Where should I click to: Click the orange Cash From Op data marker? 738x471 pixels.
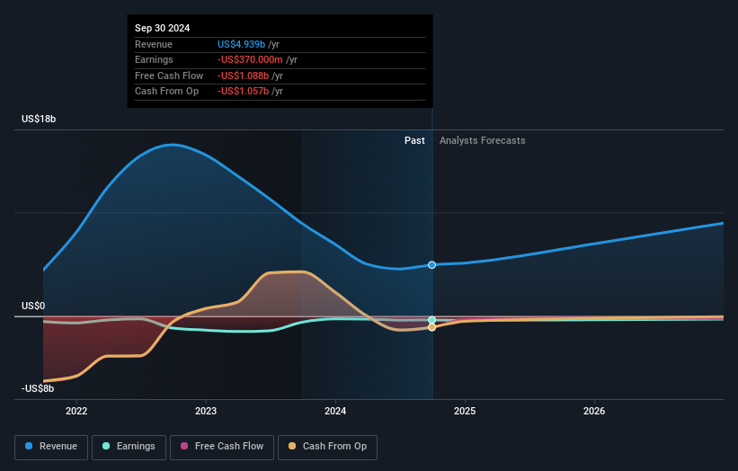click(x=432, y=327)
